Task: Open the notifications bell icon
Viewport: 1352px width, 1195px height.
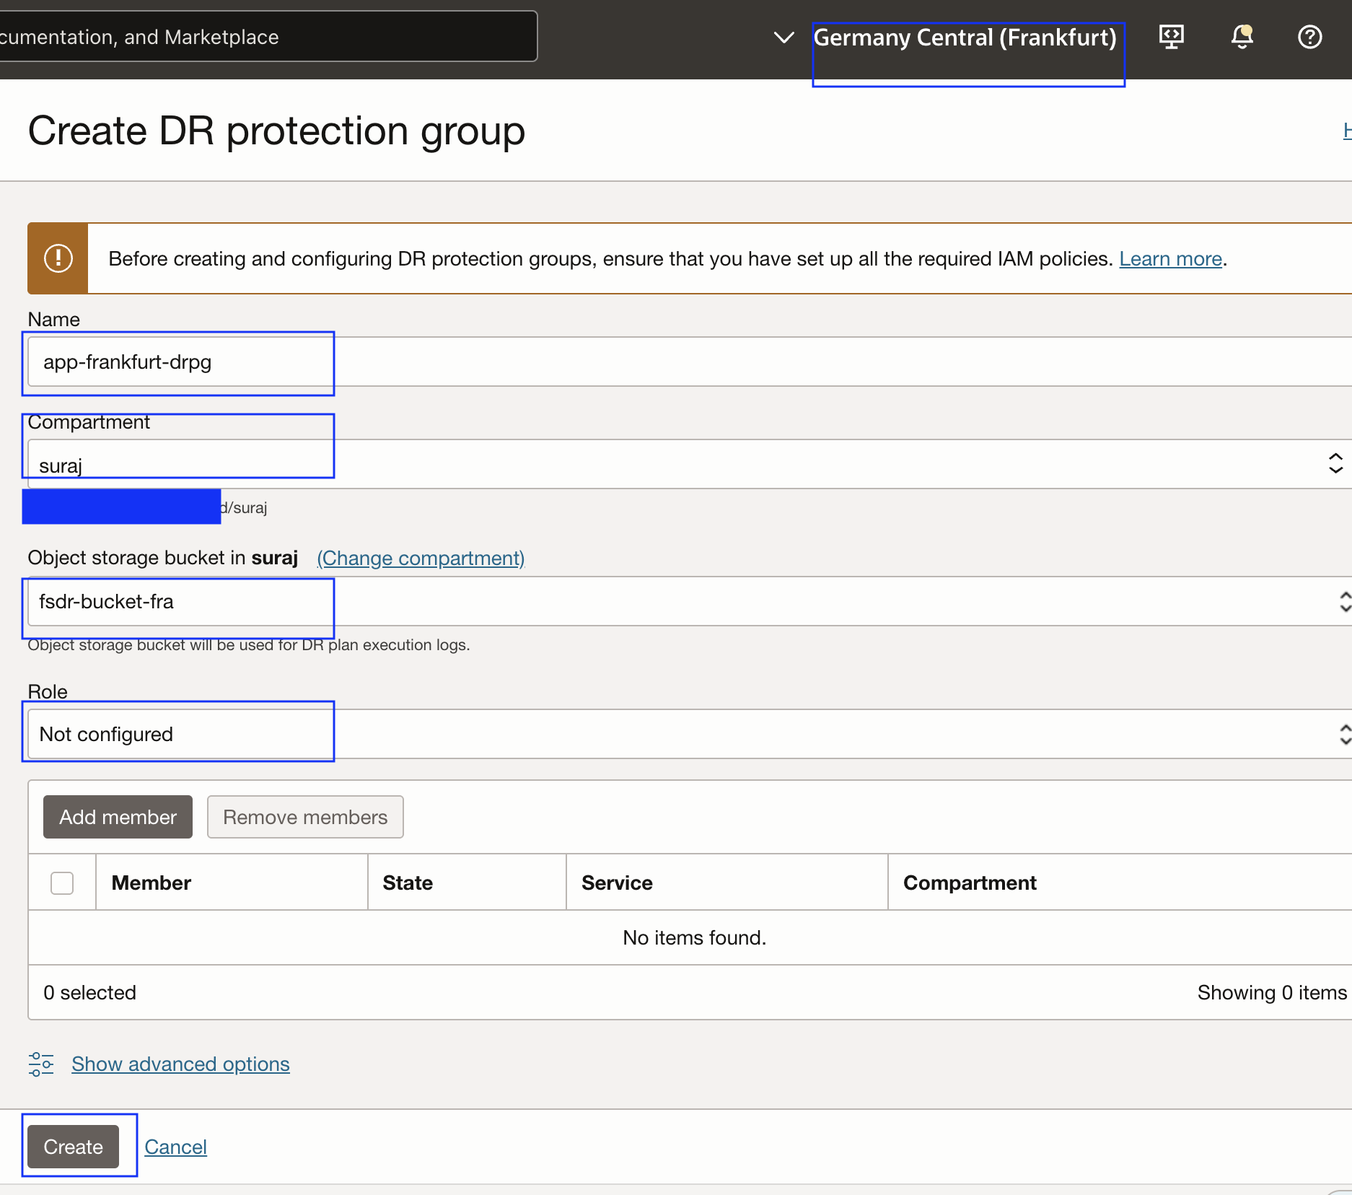Action: [x=1242, y=36]
